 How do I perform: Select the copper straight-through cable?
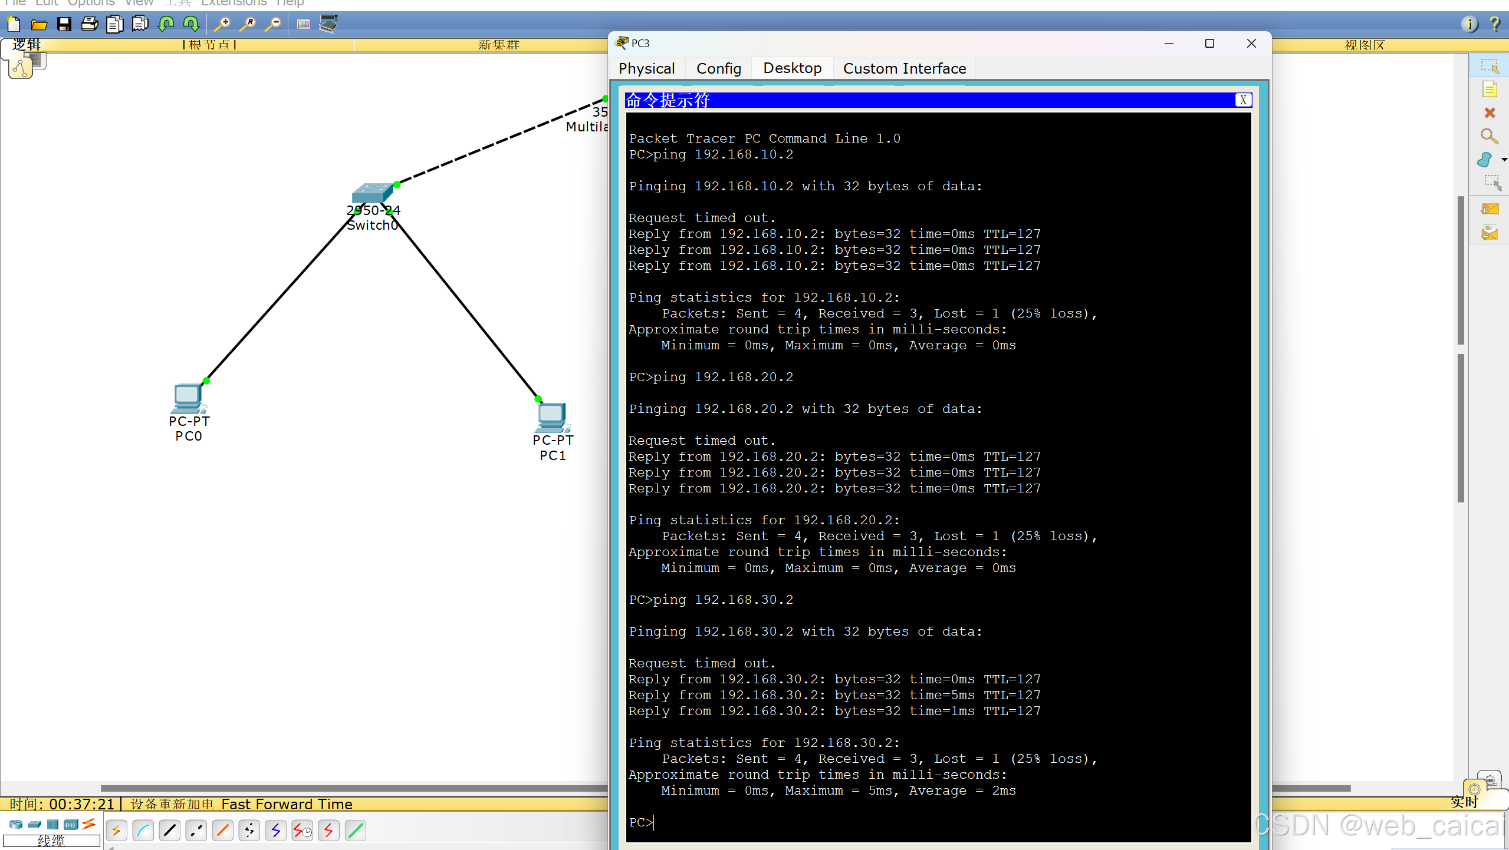point(170,831)
